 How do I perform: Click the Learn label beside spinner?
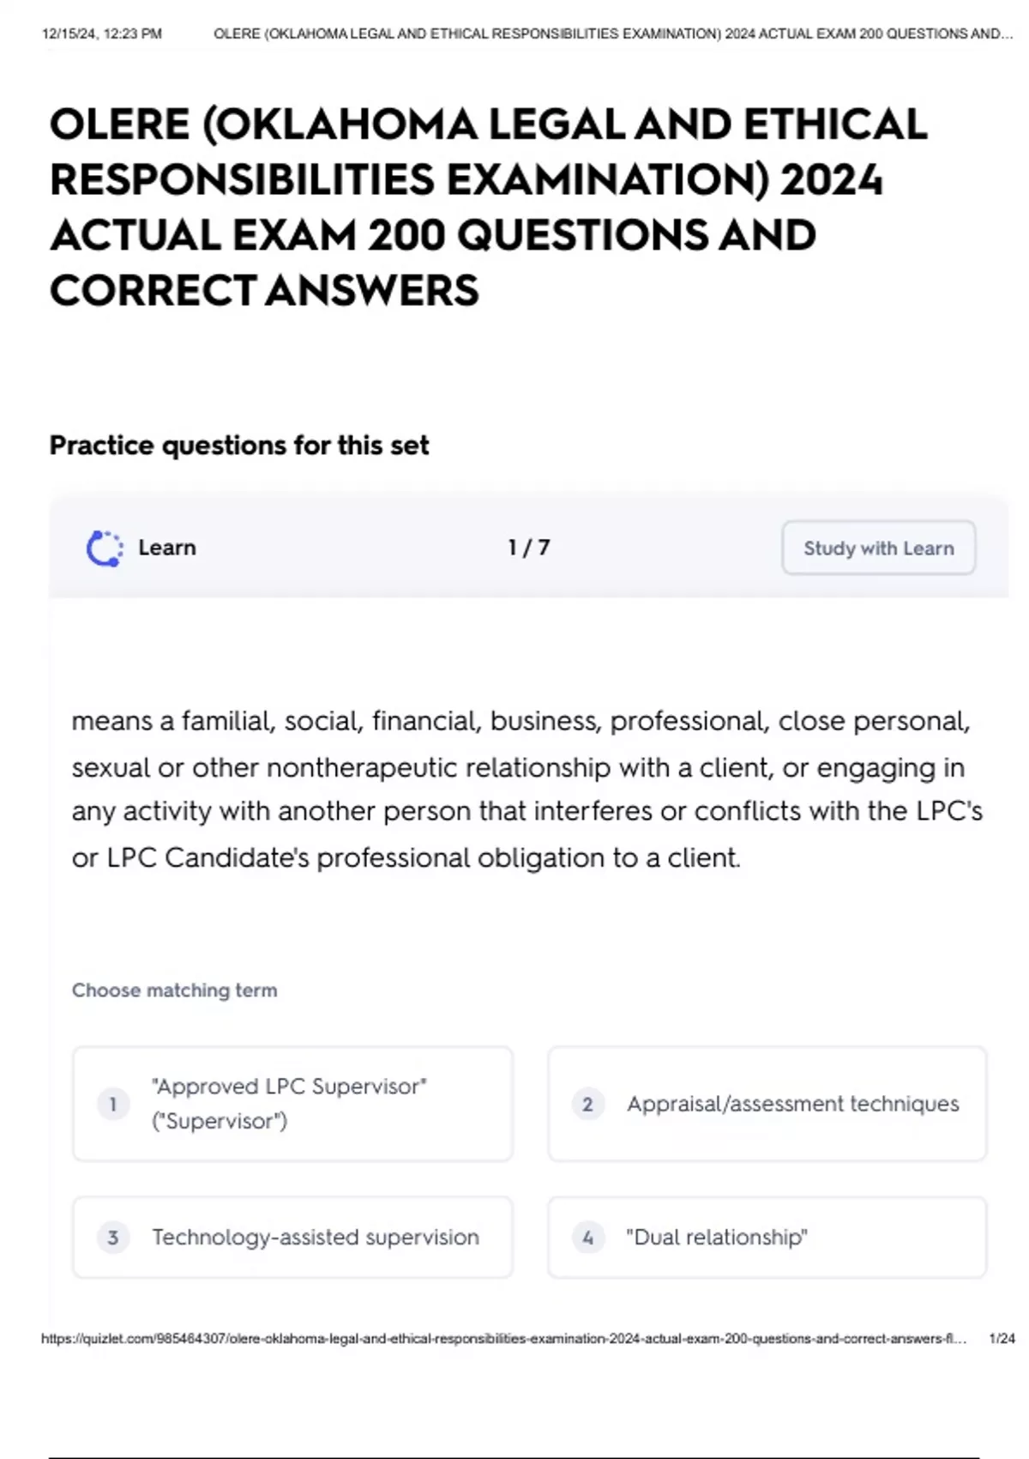tap(167, 548)
